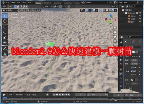Open the Modifier wrench properties tab
Image resolution: width=144 pixels, height=104 pixels.
(121, 74)
